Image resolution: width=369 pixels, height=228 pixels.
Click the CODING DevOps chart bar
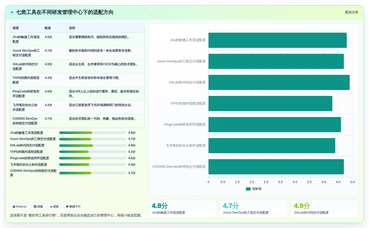click(276, 167)
